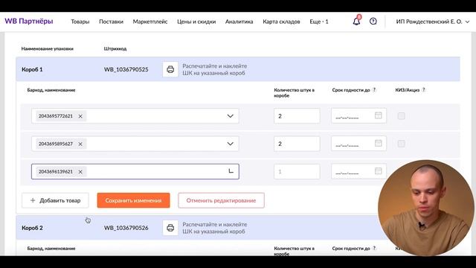Open calendar for 2043695772621 row expiry

(x=379, y=115)
